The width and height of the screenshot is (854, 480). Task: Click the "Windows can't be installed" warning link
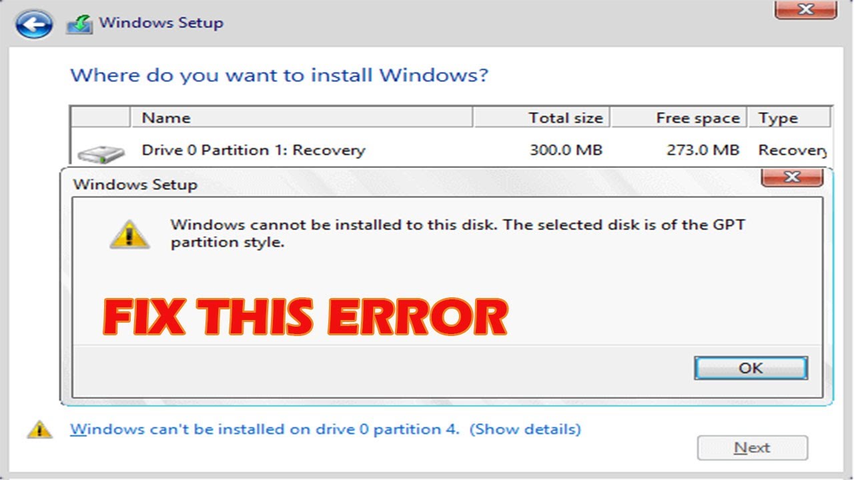tap(264, 429)
